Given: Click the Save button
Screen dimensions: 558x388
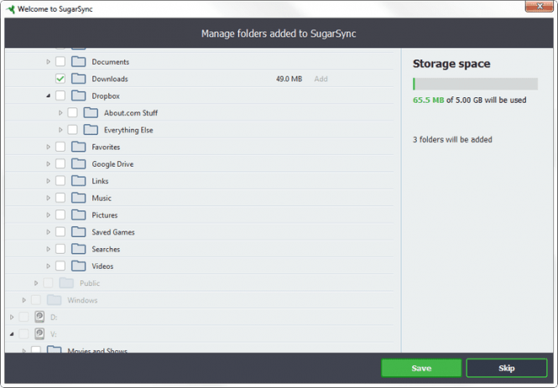Looking at the screenshot, I should 421,368.
